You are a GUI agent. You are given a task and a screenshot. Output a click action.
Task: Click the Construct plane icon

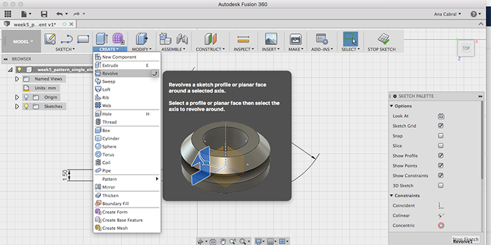211,39
